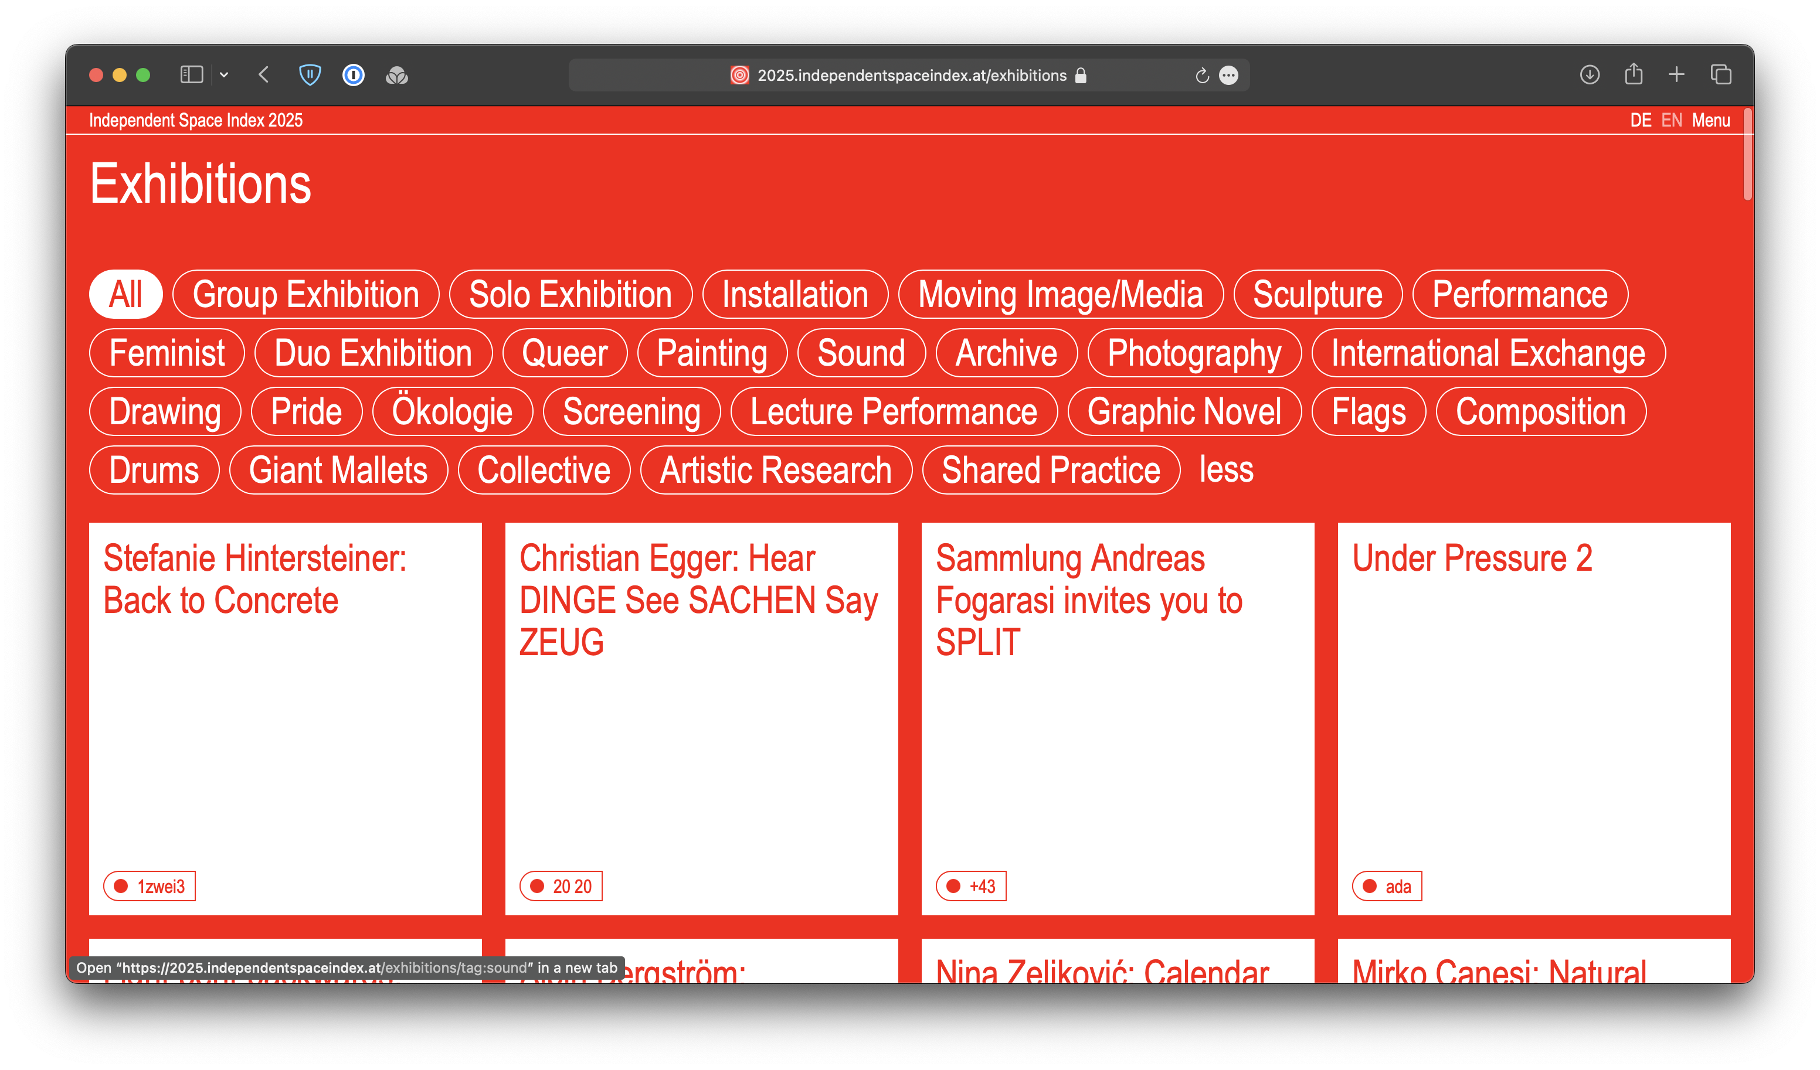Toggle the Sound tag filter
The width and height of the screenshot is (1820, 1070).
861,353
